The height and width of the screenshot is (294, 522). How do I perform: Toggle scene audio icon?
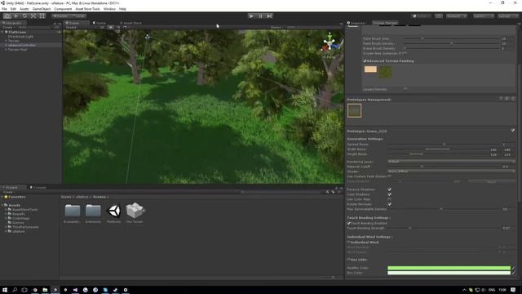[x=117, y=27]
